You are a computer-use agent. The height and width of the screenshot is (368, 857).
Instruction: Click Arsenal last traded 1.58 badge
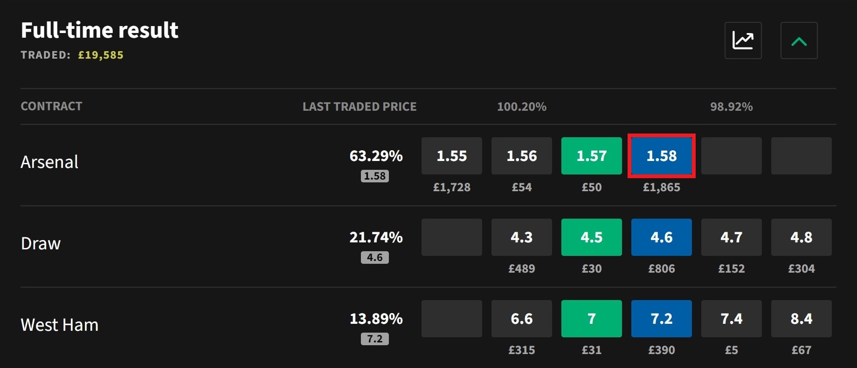tap(374, 176)
